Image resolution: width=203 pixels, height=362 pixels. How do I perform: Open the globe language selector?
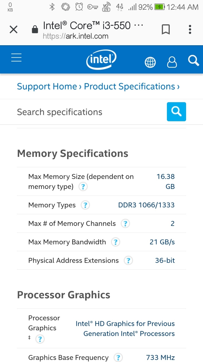point(150,62)
